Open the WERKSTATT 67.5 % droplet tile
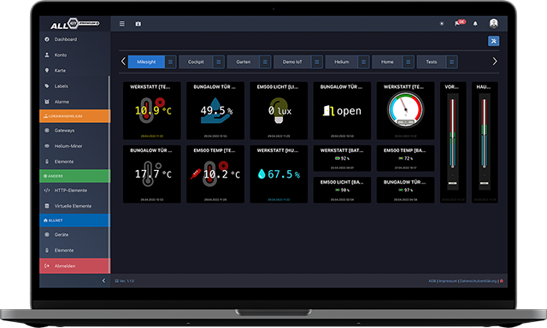The image size is (547, 328). coord(279,174)
